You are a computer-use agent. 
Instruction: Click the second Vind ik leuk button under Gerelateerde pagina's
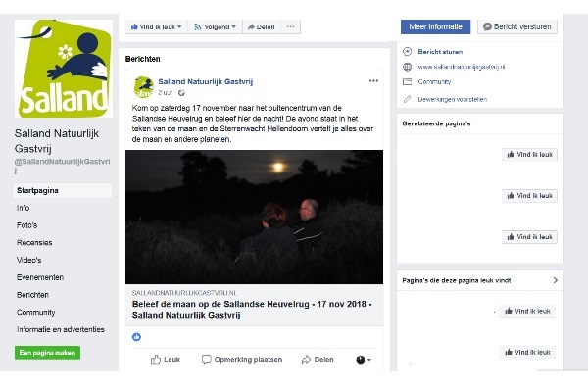tap(529, 196)
